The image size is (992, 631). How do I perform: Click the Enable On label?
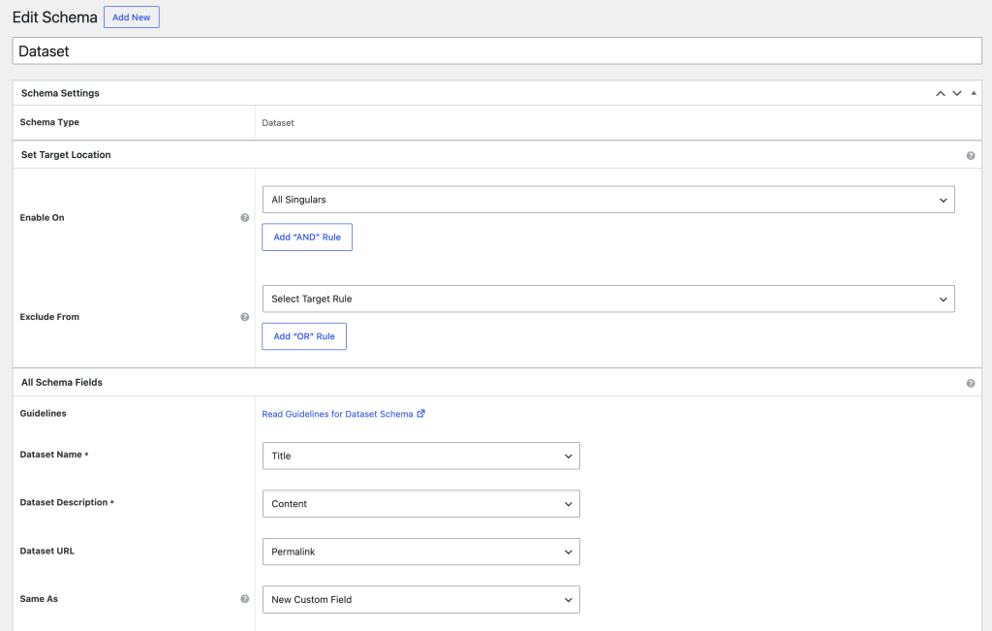pyautogui.click(x=42, y=218)
